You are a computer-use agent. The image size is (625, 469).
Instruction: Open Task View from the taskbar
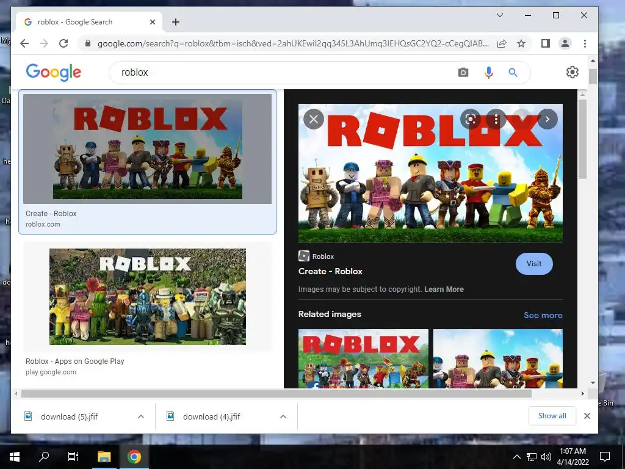pos(73,457)
